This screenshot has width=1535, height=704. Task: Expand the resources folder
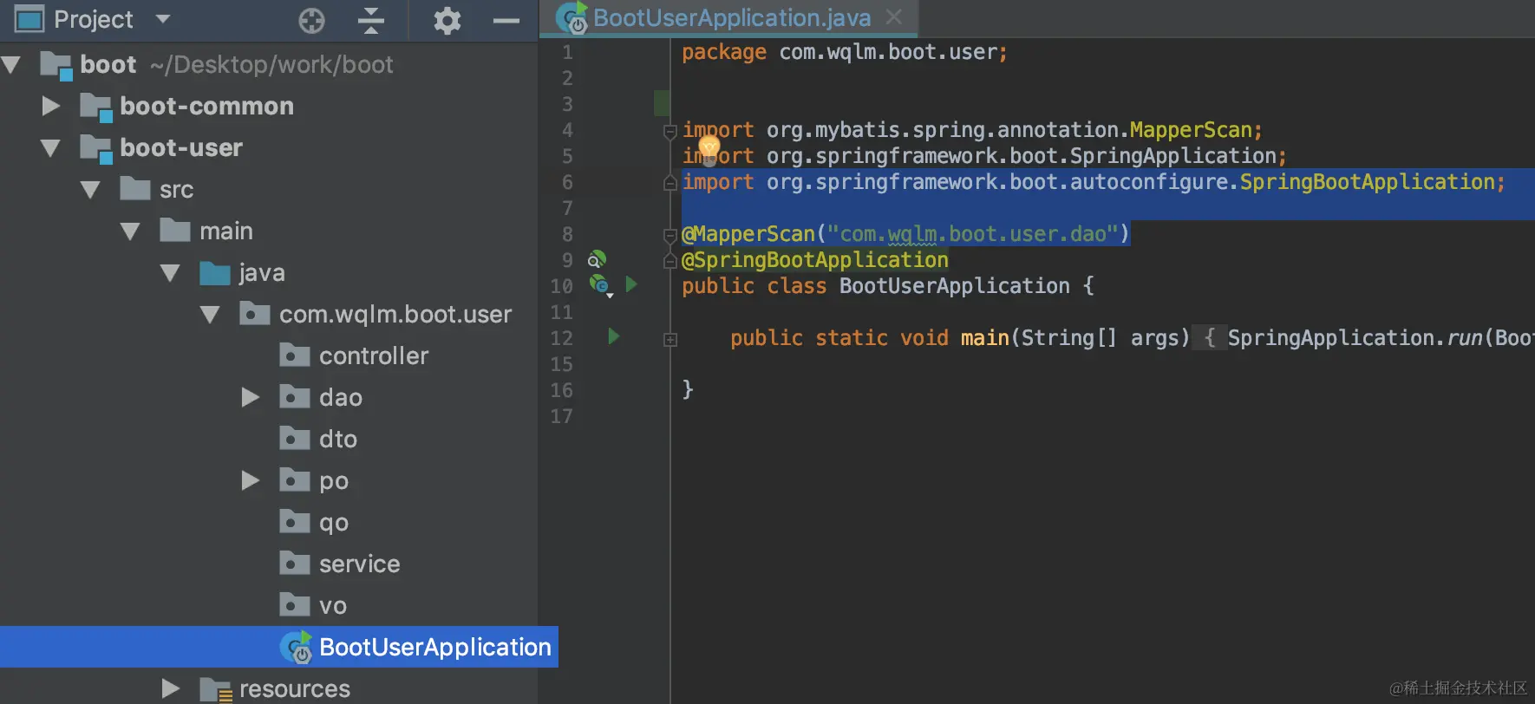[171, 688]
